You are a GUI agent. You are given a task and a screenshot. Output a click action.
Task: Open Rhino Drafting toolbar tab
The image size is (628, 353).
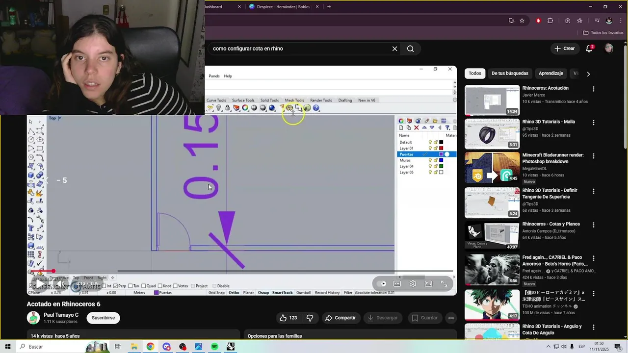pyautogui.click(x=345, y=100)
